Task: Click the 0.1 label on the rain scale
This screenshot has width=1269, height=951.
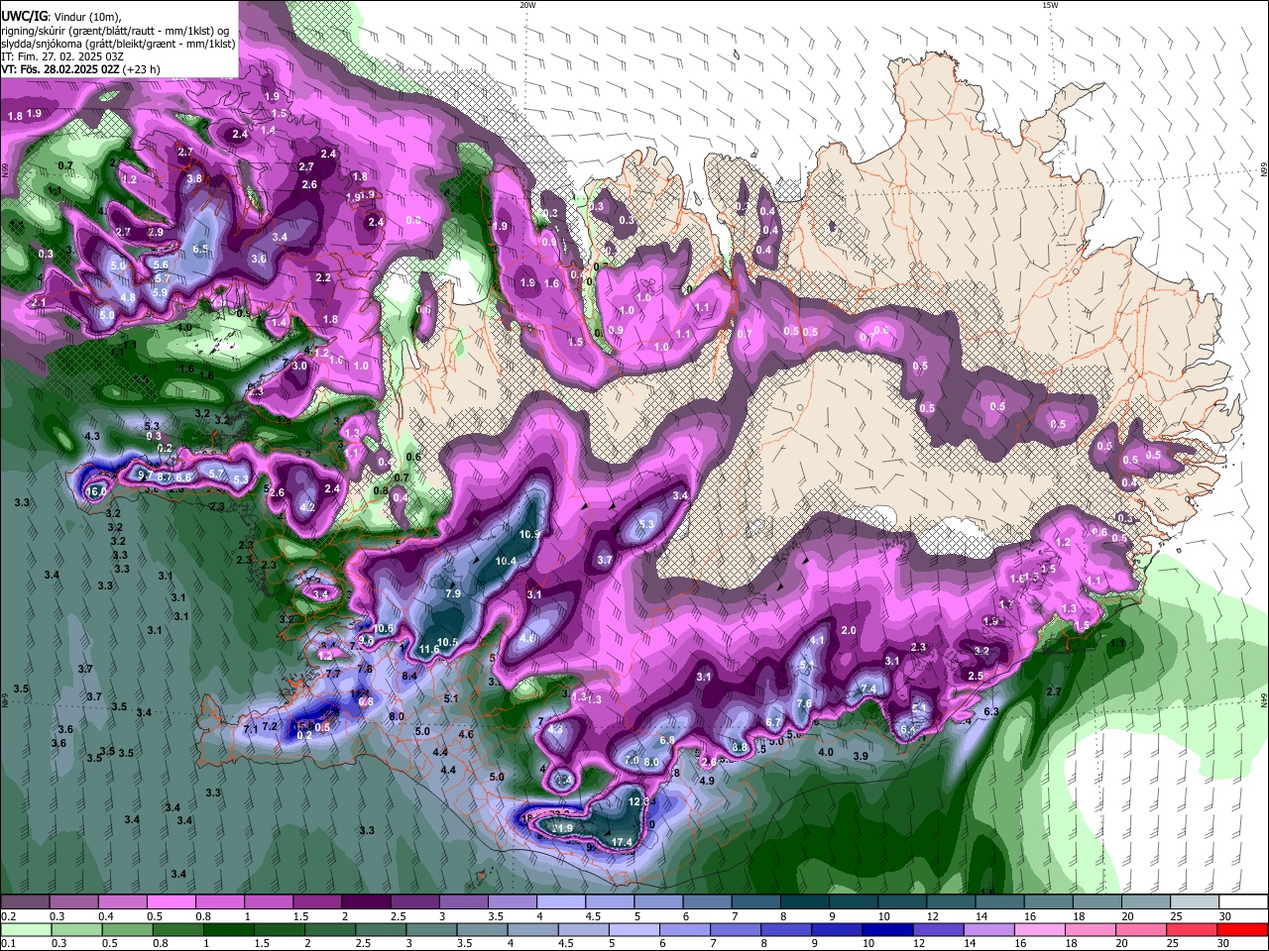Action: [7, 943]
